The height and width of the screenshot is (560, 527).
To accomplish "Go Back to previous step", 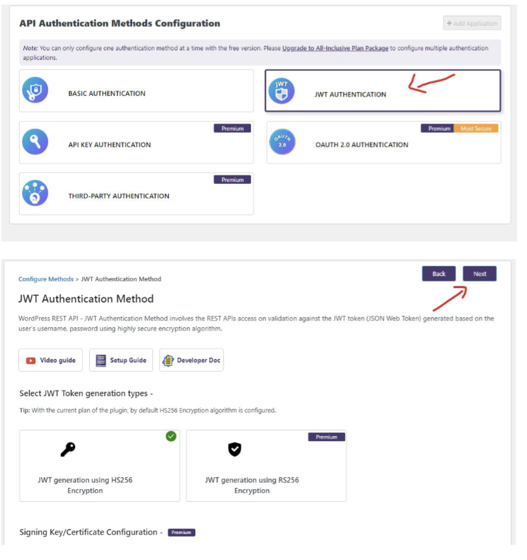I will tap(439, 274).
